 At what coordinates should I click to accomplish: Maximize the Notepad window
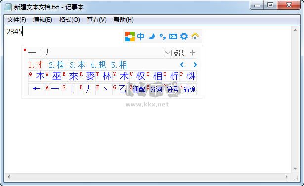(x=270, y=5)
